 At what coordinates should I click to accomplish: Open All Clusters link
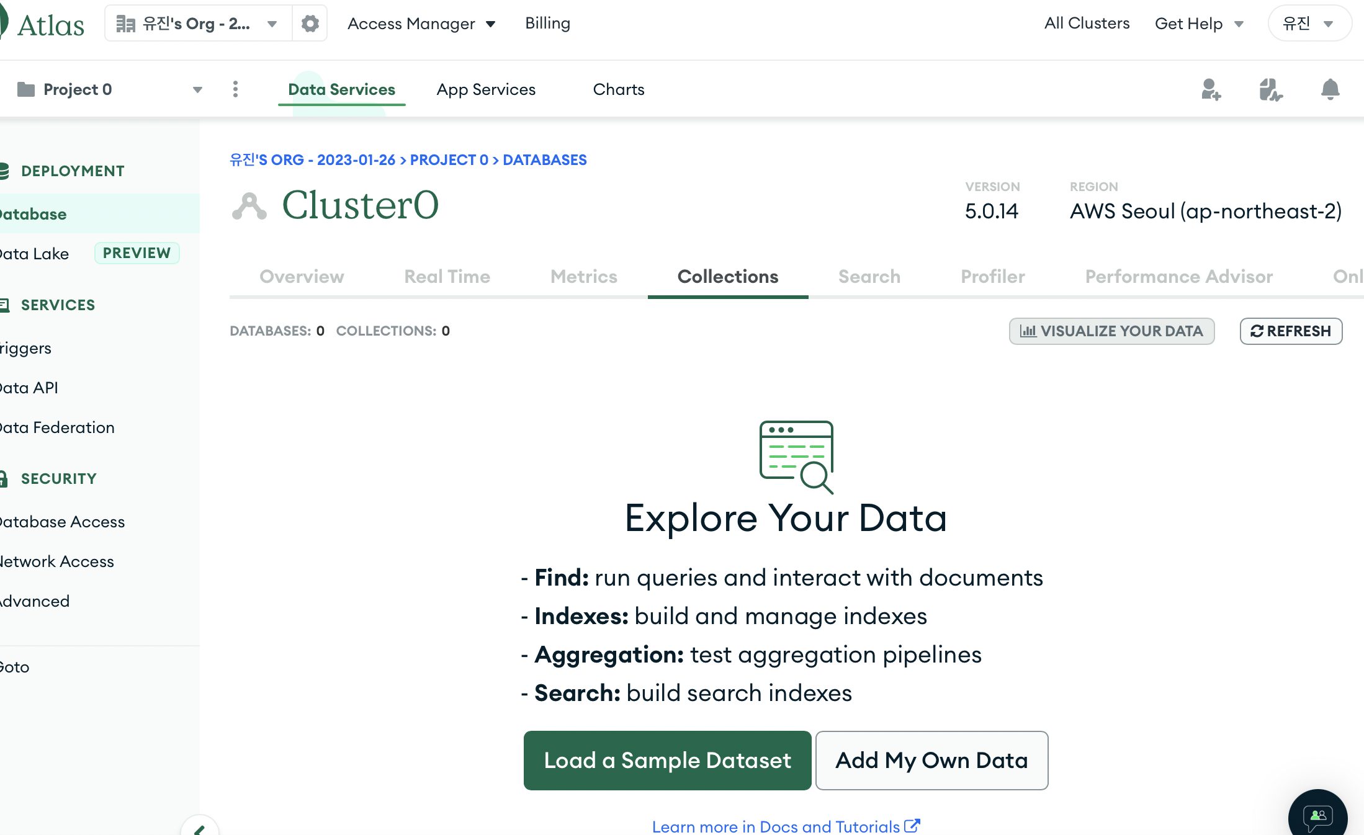coord(1087,24)
